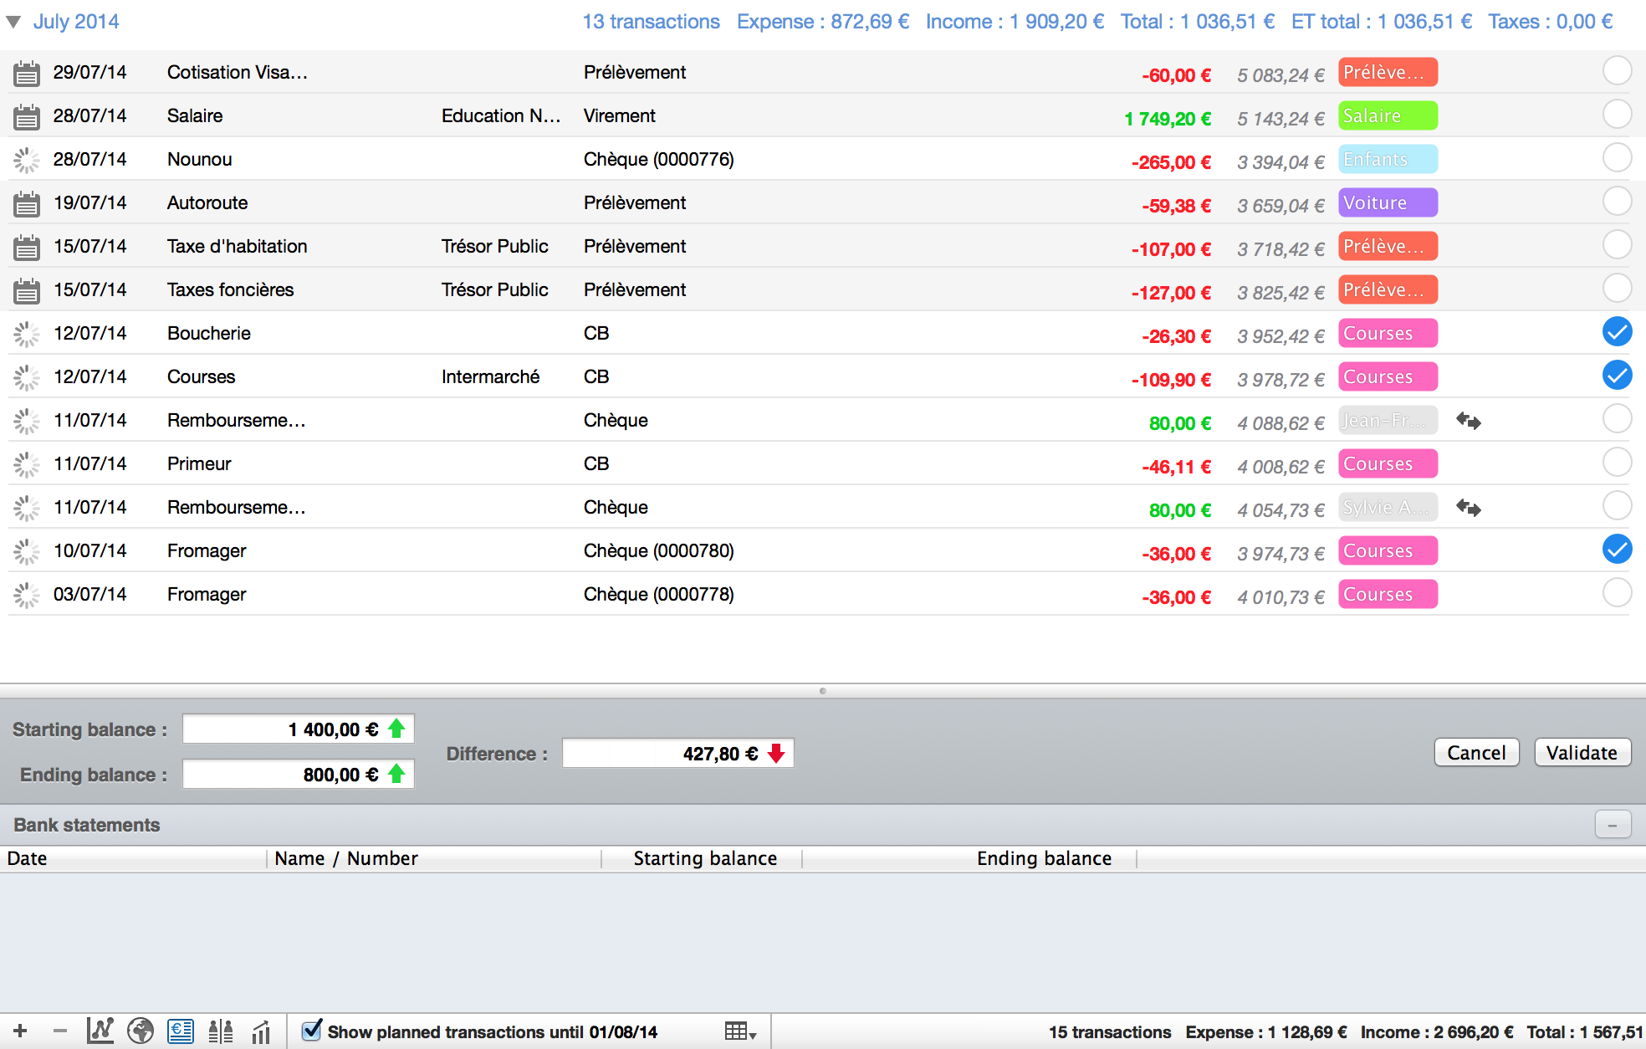Sort statements by Name / Number column

[433, 858]
